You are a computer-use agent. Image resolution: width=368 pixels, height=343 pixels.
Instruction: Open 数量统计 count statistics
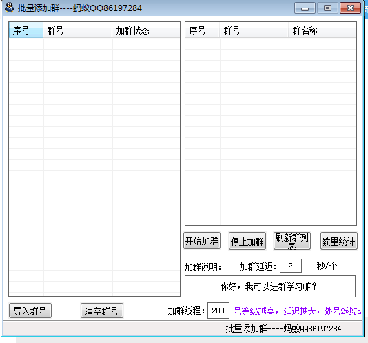[338, 241]
